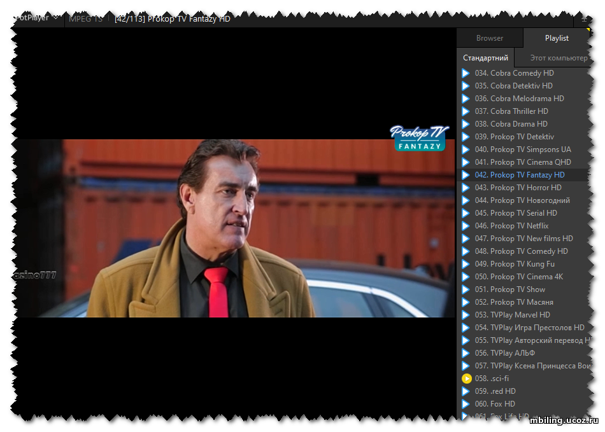Switch to the Playlist tab
This screenshot has width=605, height=432.
557,38
